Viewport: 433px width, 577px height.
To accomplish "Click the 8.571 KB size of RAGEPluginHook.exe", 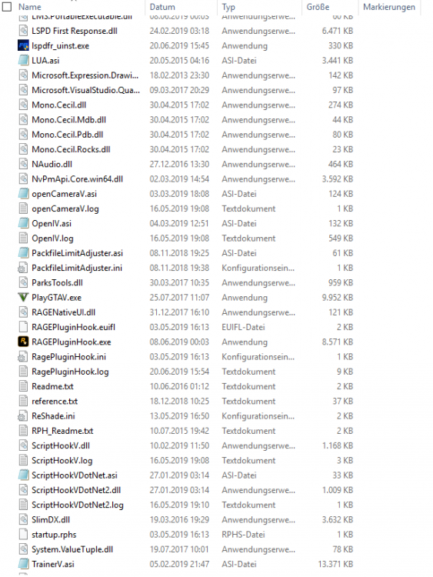I will [x=338, y=342].
